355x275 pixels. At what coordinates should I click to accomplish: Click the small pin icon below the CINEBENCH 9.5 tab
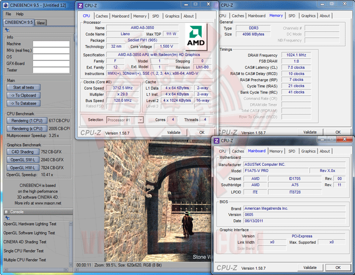[7, 30]
